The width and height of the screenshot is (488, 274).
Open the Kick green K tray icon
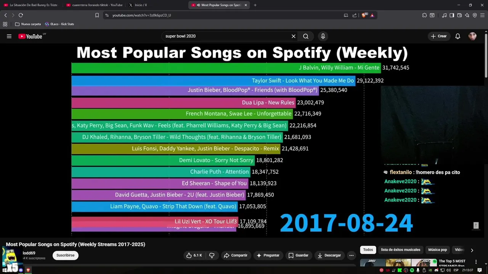point(400,270)
